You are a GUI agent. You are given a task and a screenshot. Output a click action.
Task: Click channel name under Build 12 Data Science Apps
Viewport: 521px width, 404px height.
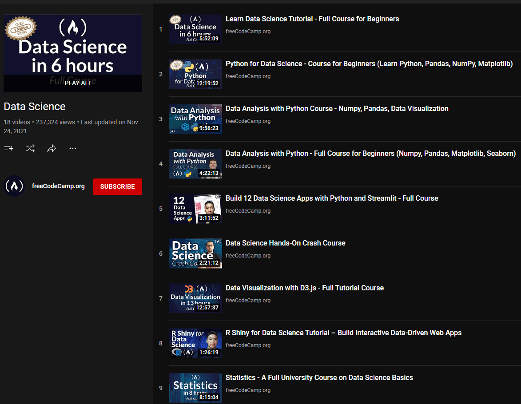click(x=248, y=211)
